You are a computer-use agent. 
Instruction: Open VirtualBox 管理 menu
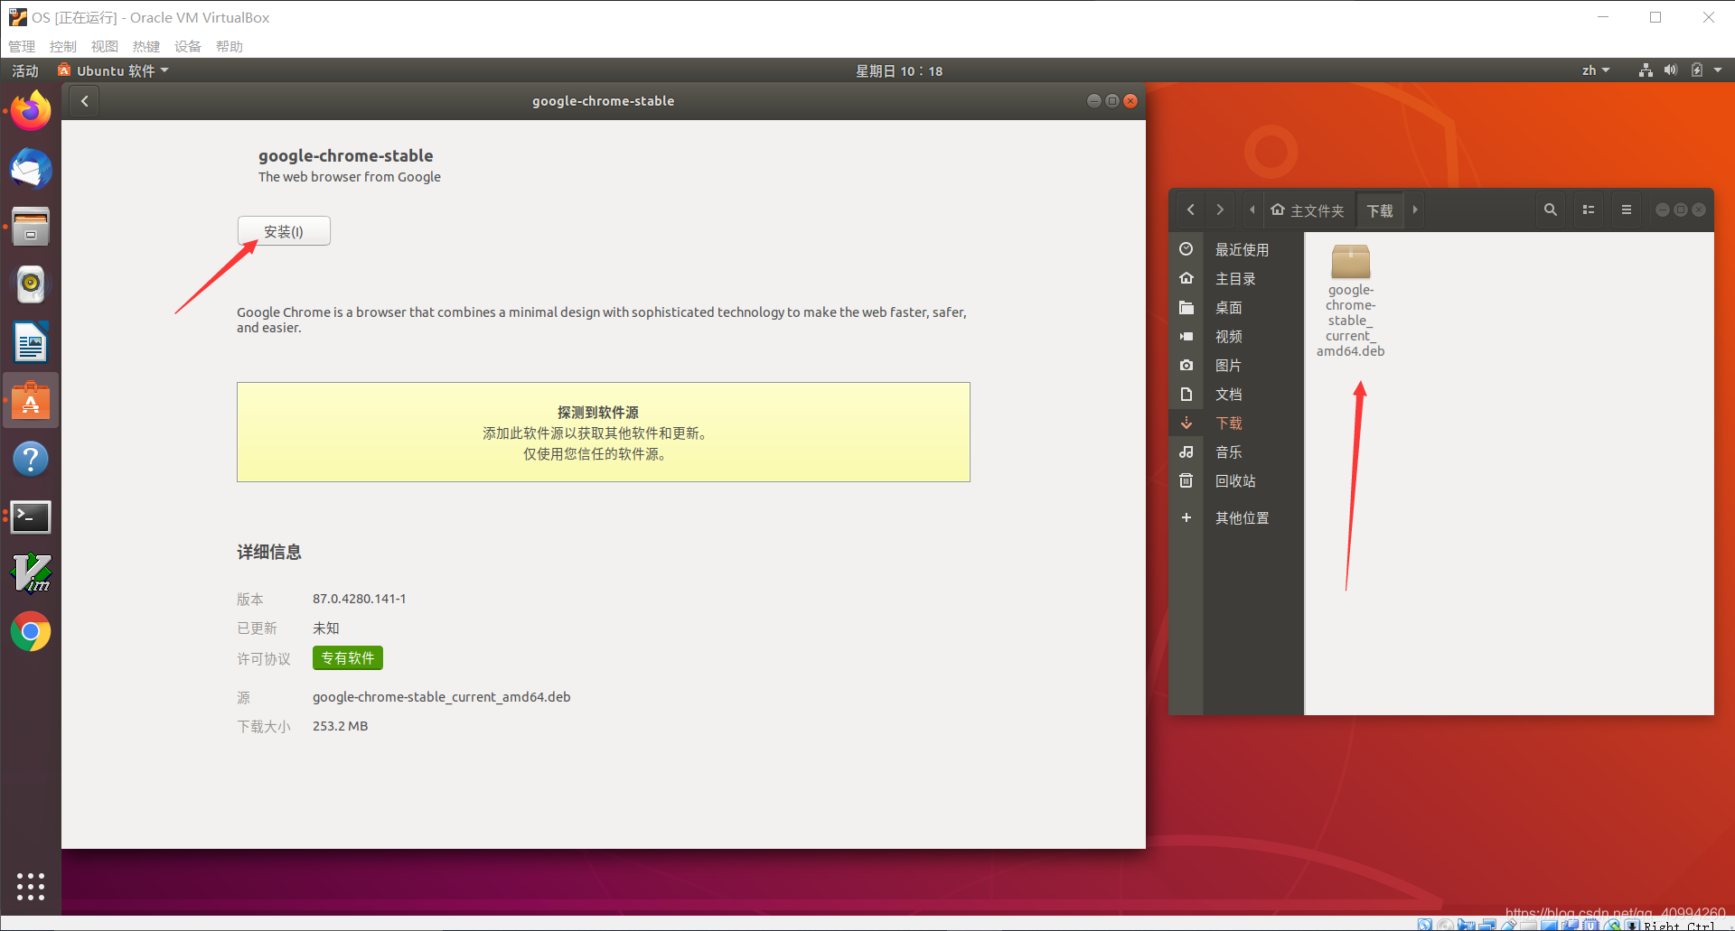pos(22,46)
